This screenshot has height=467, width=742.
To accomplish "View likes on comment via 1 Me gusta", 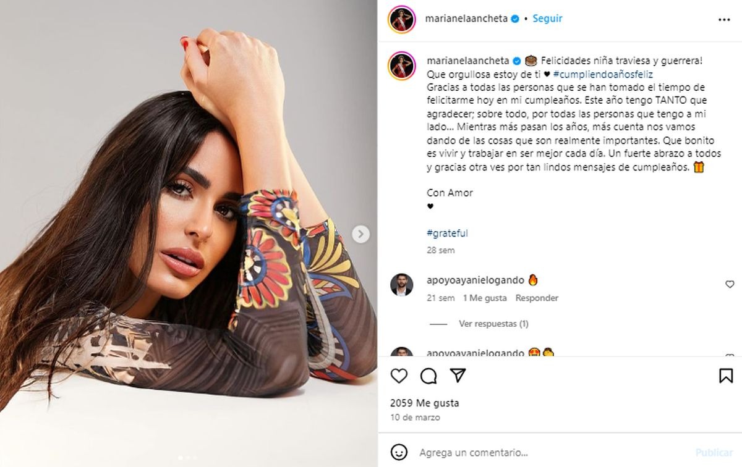I will coord(485,298).
